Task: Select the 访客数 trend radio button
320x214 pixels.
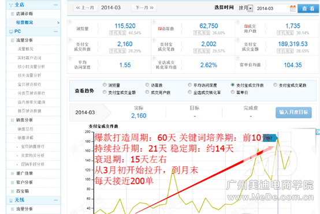Action: tap(147, 85)
